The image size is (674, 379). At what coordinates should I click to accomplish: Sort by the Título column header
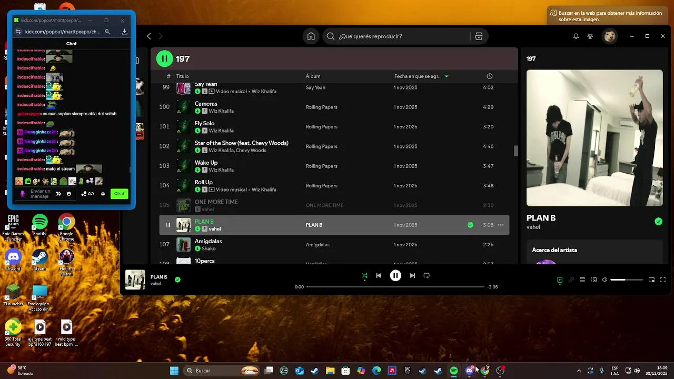[x=182, y=76]
